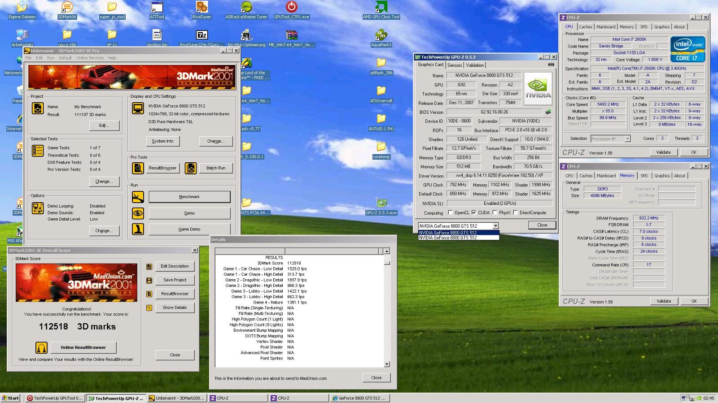The image size is (718, 403).
Task: Launch ATITool from the desktop
Action: tap(157, 7)
